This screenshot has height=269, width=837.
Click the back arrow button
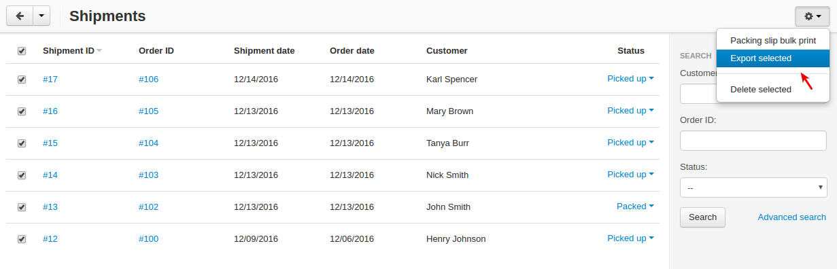tap(19, 16)
